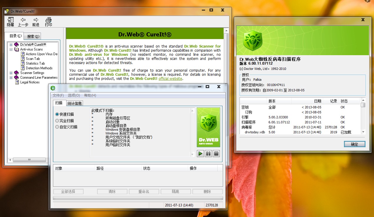This screenshot has height=217, width=374.
Task: Click 删除 button
Action: click(207, 191)
